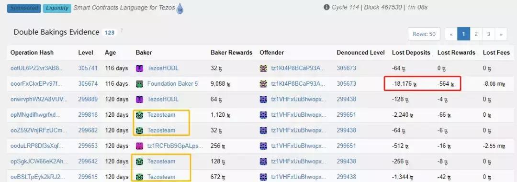Click the help question mark near count 123
Image resolution: width=517 pixels, height=182 pixels.
click(121, 30)
